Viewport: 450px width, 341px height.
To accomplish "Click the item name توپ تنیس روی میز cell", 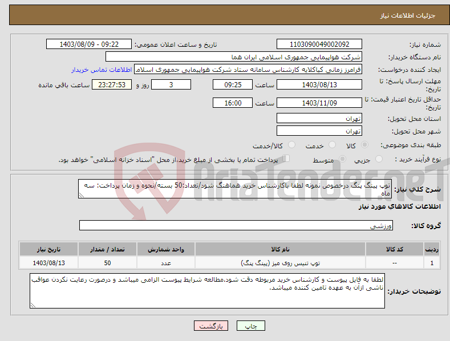I will pyautogui.click(x=280, y=263).
